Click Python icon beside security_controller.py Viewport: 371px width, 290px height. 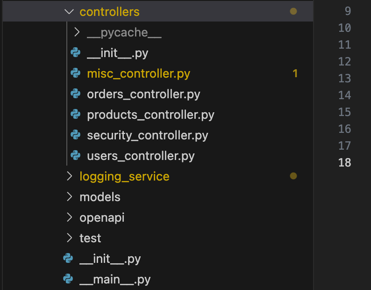(75, 135)
